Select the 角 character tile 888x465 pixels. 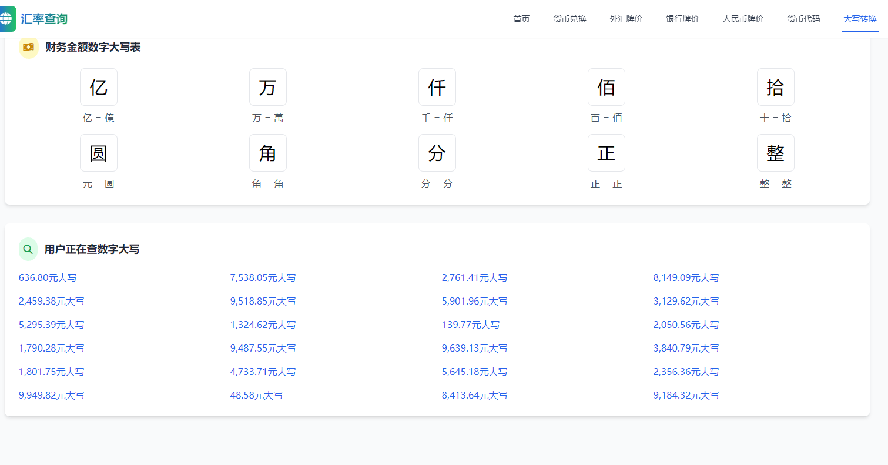click(x=268, y=153)
